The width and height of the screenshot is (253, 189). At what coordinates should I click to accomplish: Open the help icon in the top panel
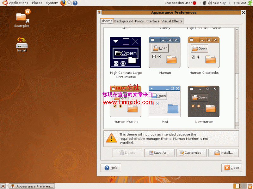(75, 3)
